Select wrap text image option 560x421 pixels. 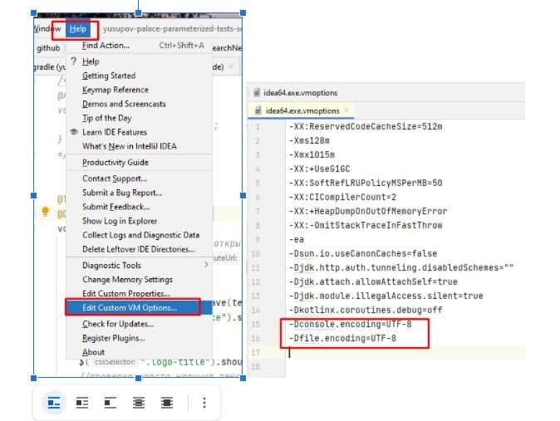(x=82, y=403)
